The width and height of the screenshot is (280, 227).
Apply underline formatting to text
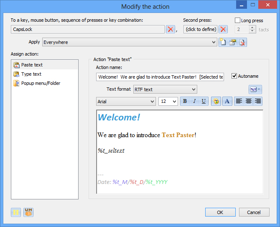click(x=204, y=101)
